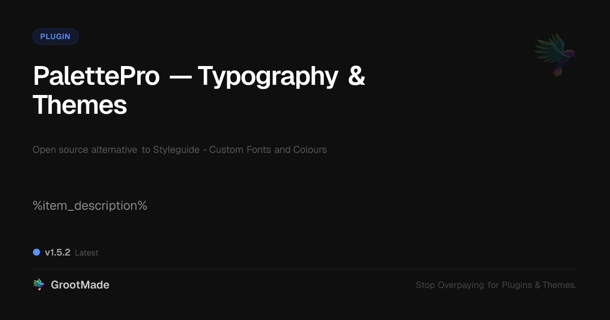
Task: Click the ampersand in the main heading
Action: [x=356, y=76]
